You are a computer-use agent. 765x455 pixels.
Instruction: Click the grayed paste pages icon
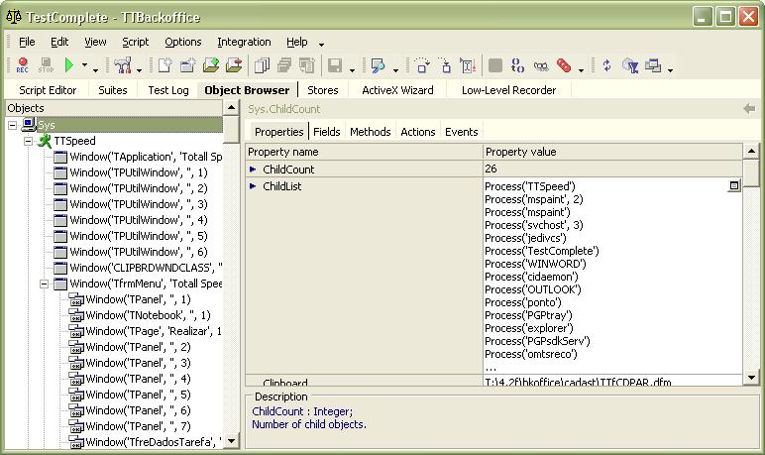307,65
